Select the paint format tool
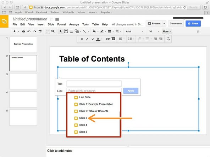210x157 pixels. 40,31
